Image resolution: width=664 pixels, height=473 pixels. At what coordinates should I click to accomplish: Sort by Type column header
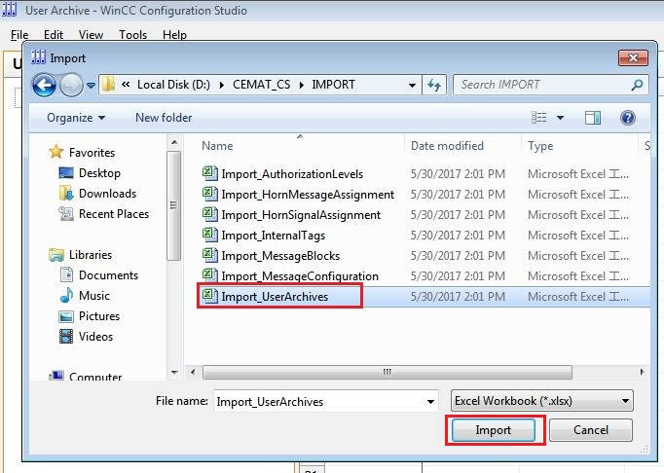point(540,146)
